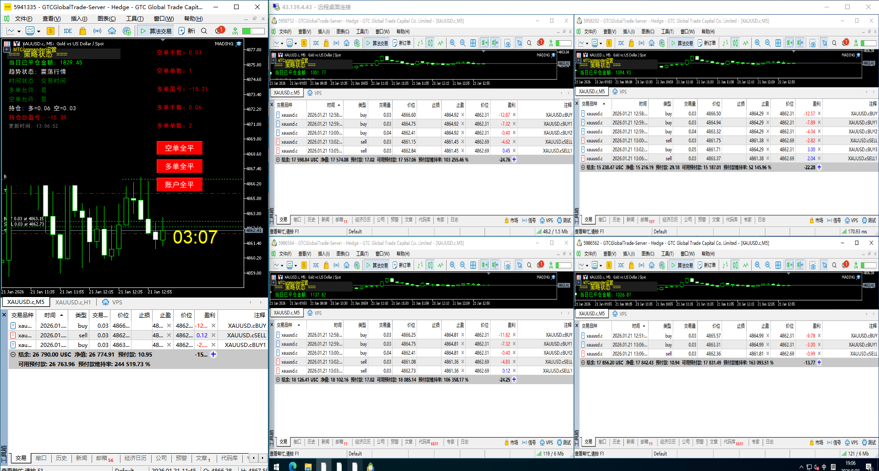Toggle chart auto-scroll in window 5958292
The image size is (879, 471).
[x=790, y=43]
